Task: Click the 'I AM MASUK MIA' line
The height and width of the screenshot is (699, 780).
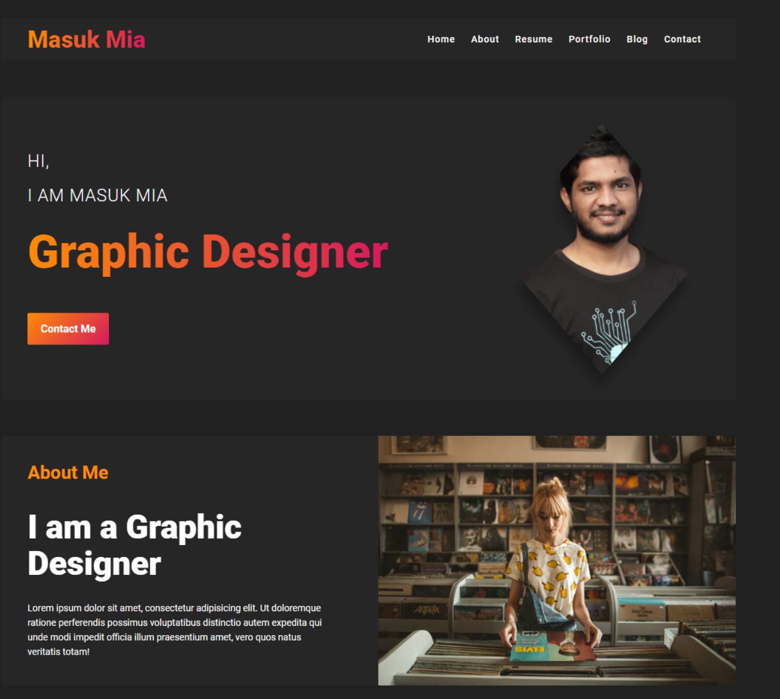Action: coord(97,195)
